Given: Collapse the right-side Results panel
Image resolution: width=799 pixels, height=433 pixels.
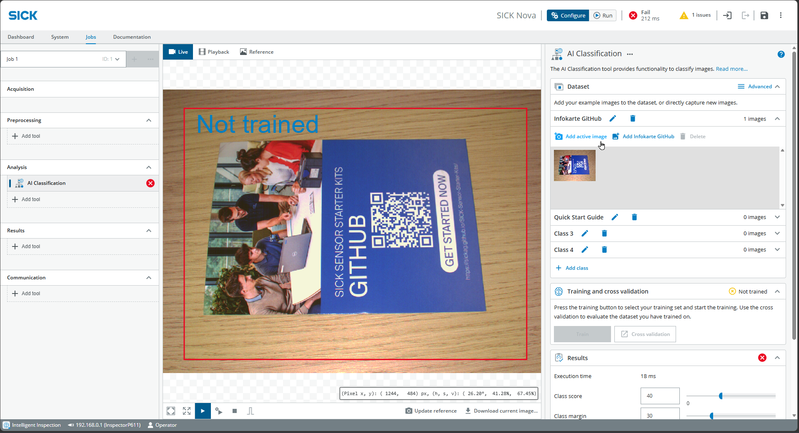Looking at the screenshot, I should 777,358.
